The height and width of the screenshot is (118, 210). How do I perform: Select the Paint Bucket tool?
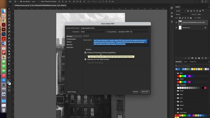click(9, 48)
